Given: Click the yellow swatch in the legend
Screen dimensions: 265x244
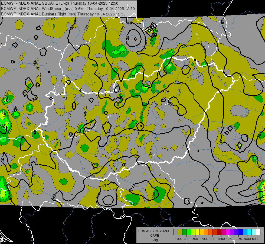Looking at the screenshot, I should click(197, 232).
